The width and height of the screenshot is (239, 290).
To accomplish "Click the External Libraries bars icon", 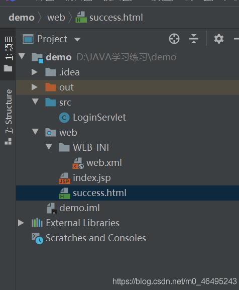I will 37,223.
